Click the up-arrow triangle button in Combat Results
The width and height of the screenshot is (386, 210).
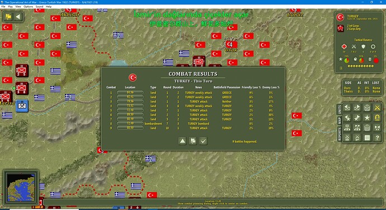(x=182, y=141)
